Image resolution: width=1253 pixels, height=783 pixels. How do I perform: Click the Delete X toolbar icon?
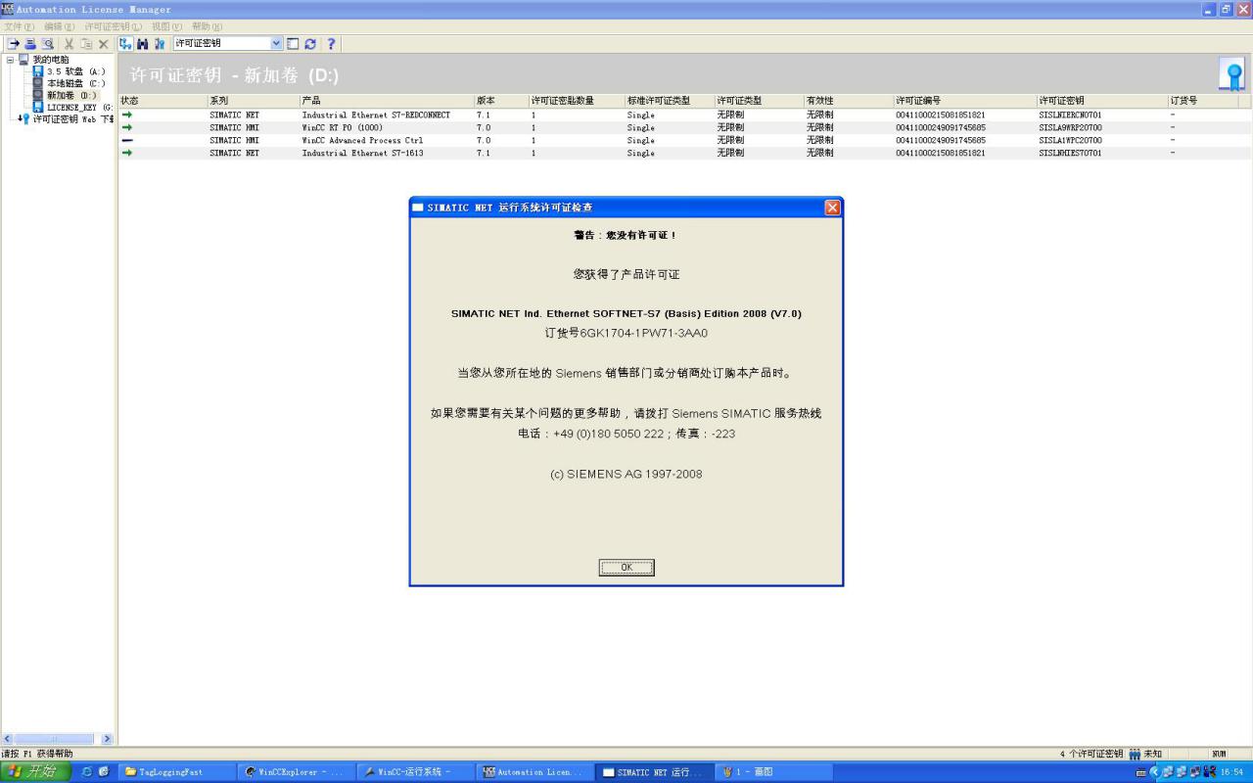tap(103, 44)
